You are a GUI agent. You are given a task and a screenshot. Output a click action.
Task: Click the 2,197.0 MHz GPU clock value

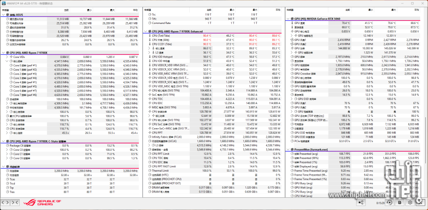[343, 57]
